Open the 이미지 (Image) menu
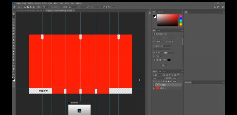The image size is (237, 115). coord(31,3)
